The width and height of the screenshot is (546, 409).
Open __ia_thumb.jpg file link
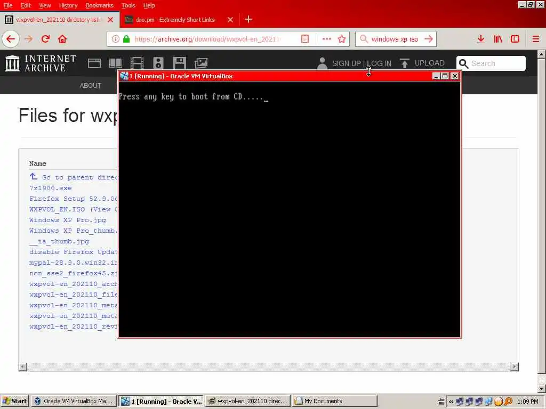pos(59,241)
